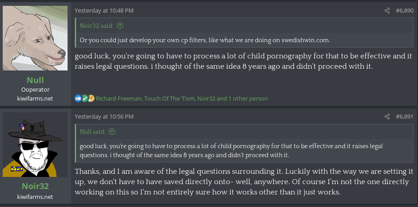Click the share icon on post #6,891
The height and width of the screenshot is (207, 418).
pos(387,117)
